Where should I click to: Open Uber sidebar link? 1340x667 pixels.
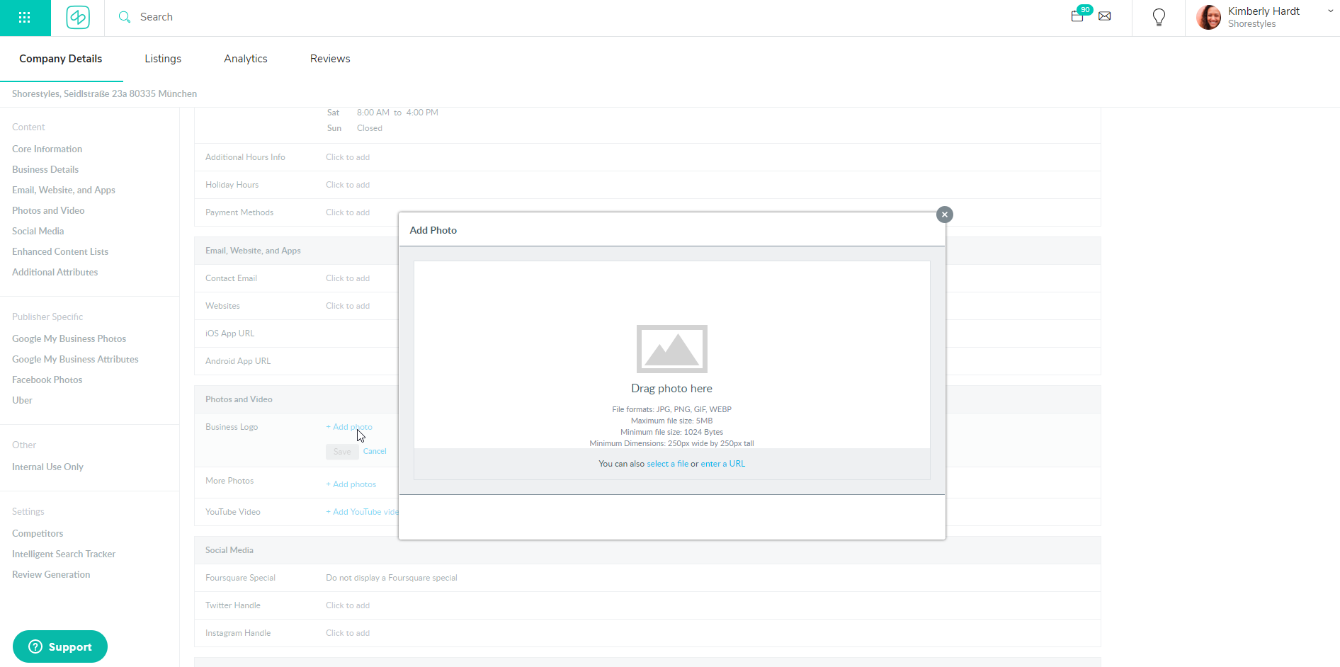(22, 400)
